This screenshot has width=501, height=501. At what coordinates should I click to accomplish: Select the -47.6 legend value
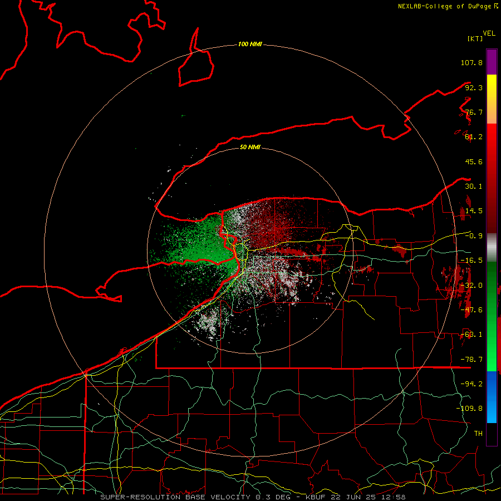pos(471,310)
